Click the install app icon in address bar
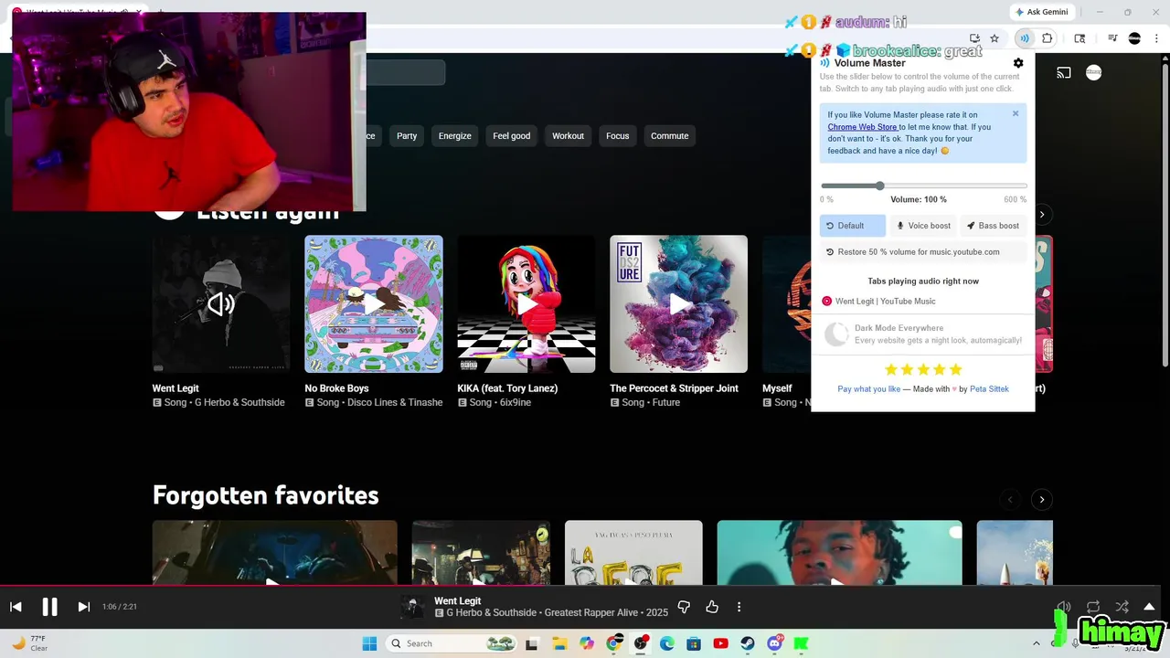The height and width of the screenshot is (658, 1170). pyautogui.click(x=974, y=38)
